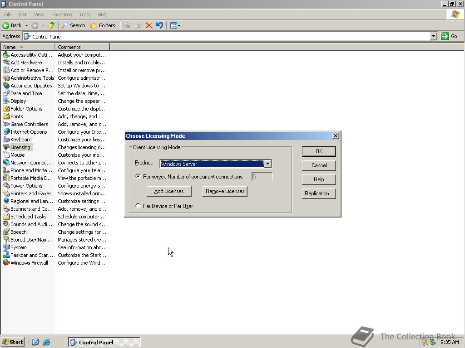Select the Printers and Faxes icon
Screen dimensions: 465x348
6,193
